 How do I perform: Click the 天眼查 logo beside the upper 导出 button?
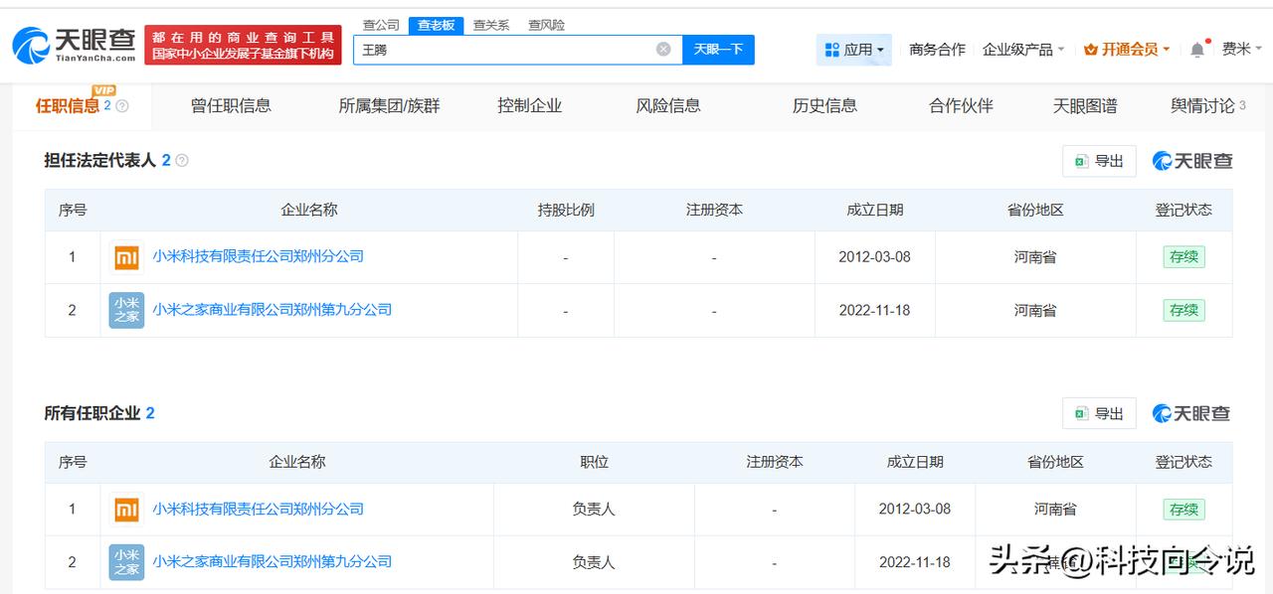click(1191, 161)
